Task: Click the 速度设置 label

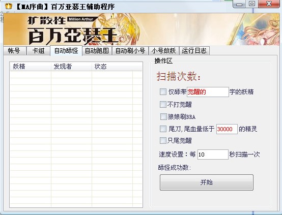Action: coord(174,155)
